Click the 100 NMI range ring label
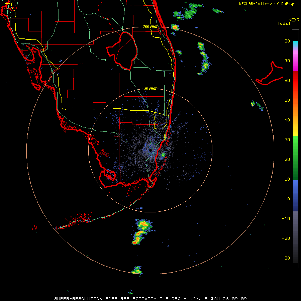 [150, 26]
